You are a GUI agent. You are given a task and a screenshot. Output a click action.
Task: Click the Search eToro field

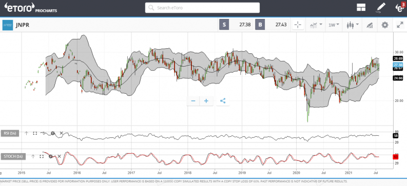pyautogui.click(x=202, y=8)
